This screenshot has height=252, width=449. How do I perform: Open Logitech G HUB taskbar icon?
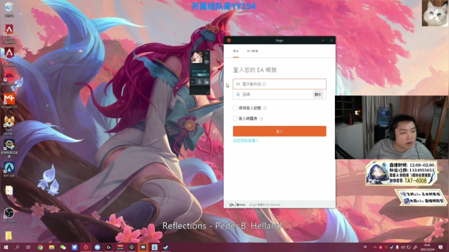pos(109,247)
